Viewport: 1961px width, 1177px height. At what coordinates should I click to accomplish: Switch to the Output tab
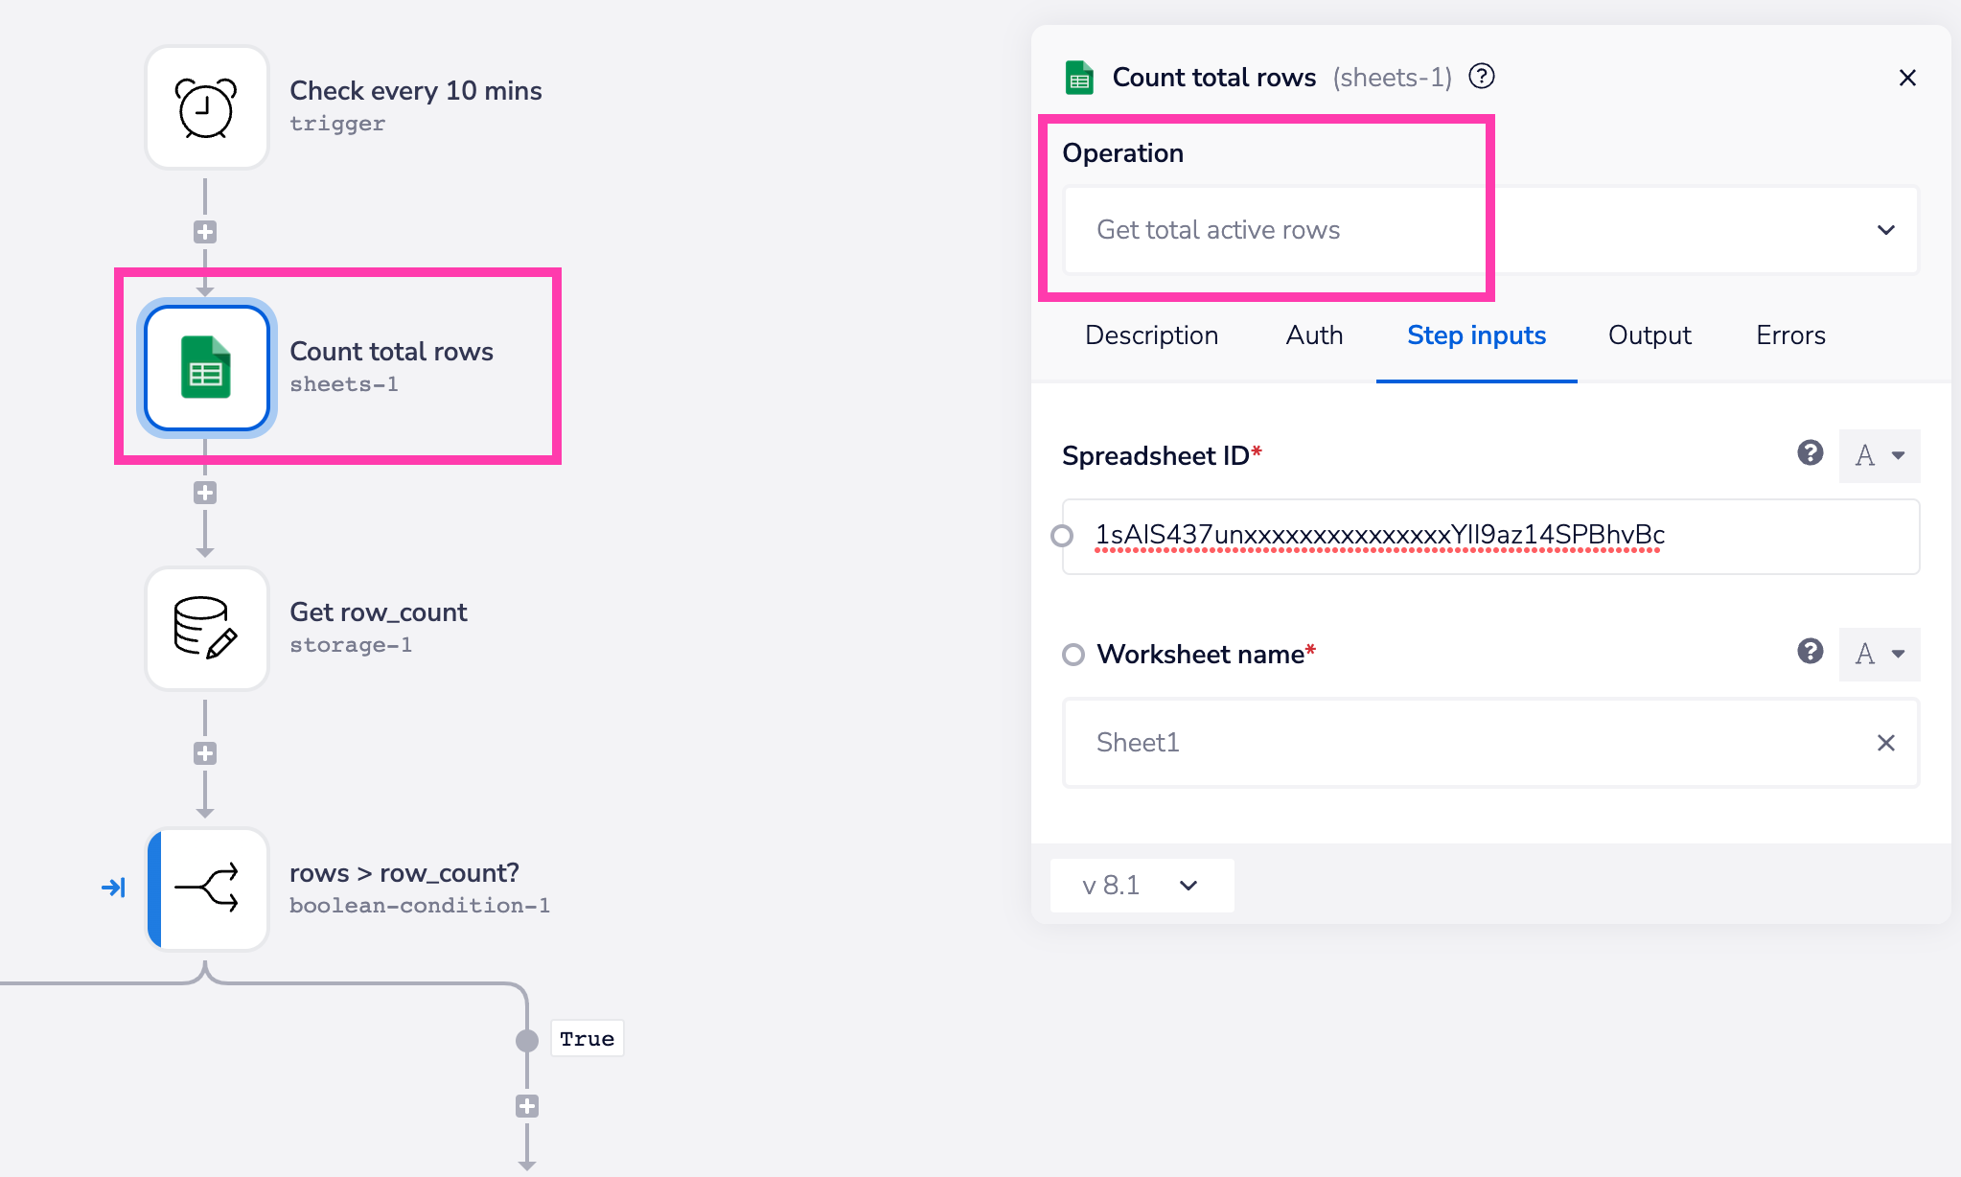click(x=1649, y=335)
